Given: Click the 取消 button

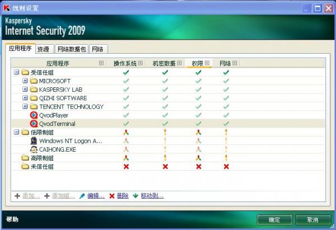Looking at the screenshot, I should (313, 220).
